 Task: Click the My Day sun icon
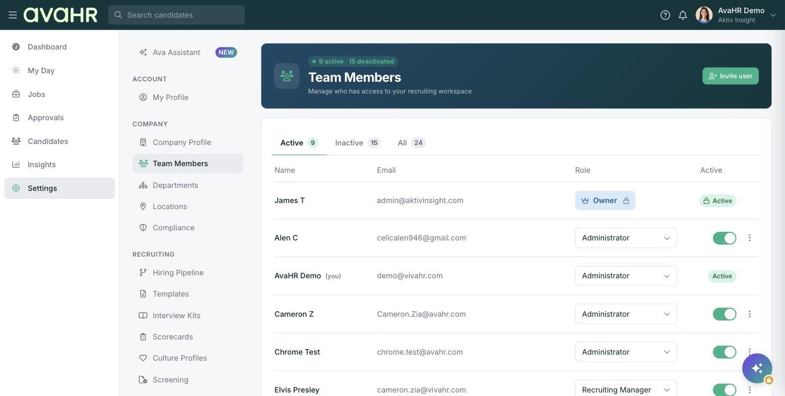[16, 71]
